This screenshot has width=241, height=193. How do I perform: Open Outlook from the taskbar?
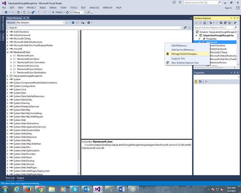pyautogui.click(x=87, y=189)
